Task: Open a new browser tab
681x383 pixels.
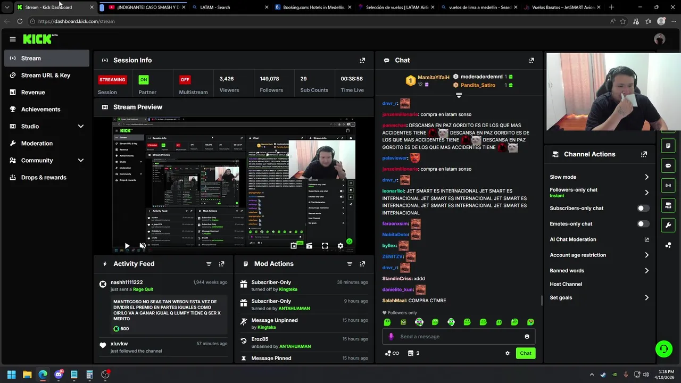Action: click(611, 7)
